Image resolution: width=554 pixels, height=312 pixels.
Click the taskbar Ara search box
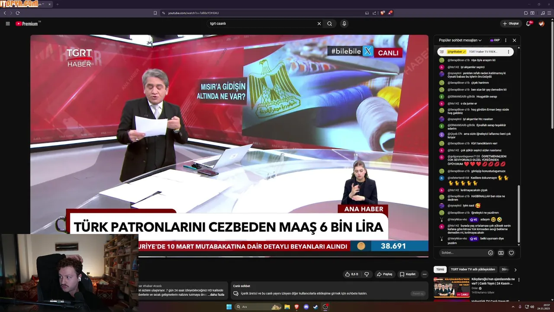click(x=258, y=307)
